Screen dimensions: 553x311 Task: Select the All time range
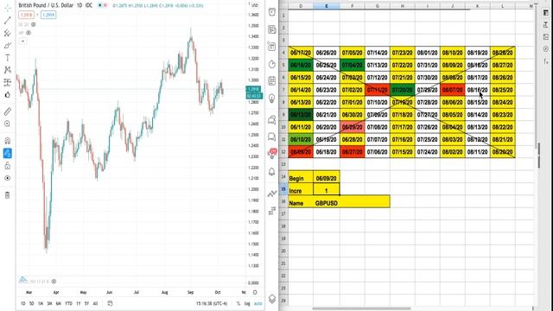[95, 303]
